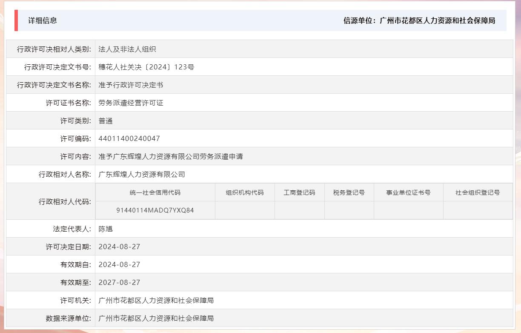This screenshot has width=521, height=333.
Task: Select the 数据来源单位 authority name value
Action: (156, 318)
